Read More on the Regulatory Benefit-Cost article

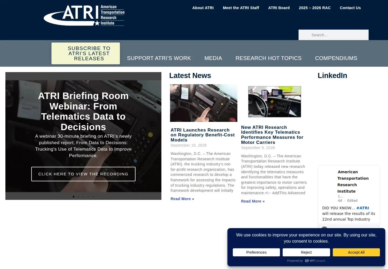tap(182, 199)
